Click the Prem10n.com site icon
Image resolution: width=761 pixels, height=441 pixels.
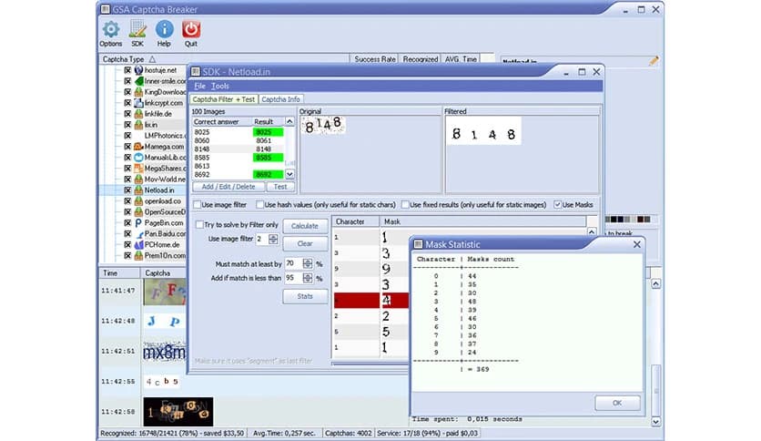point(138,255)
